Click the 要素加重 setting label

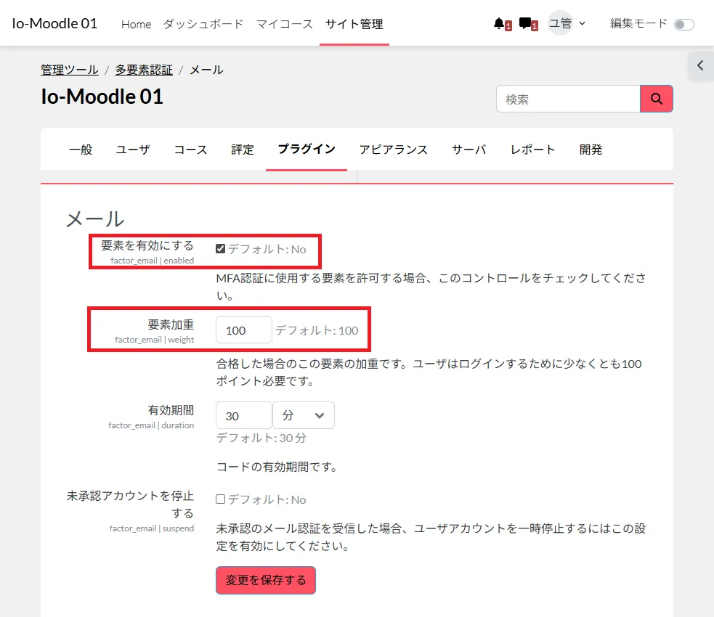click(x=171, y=324)
